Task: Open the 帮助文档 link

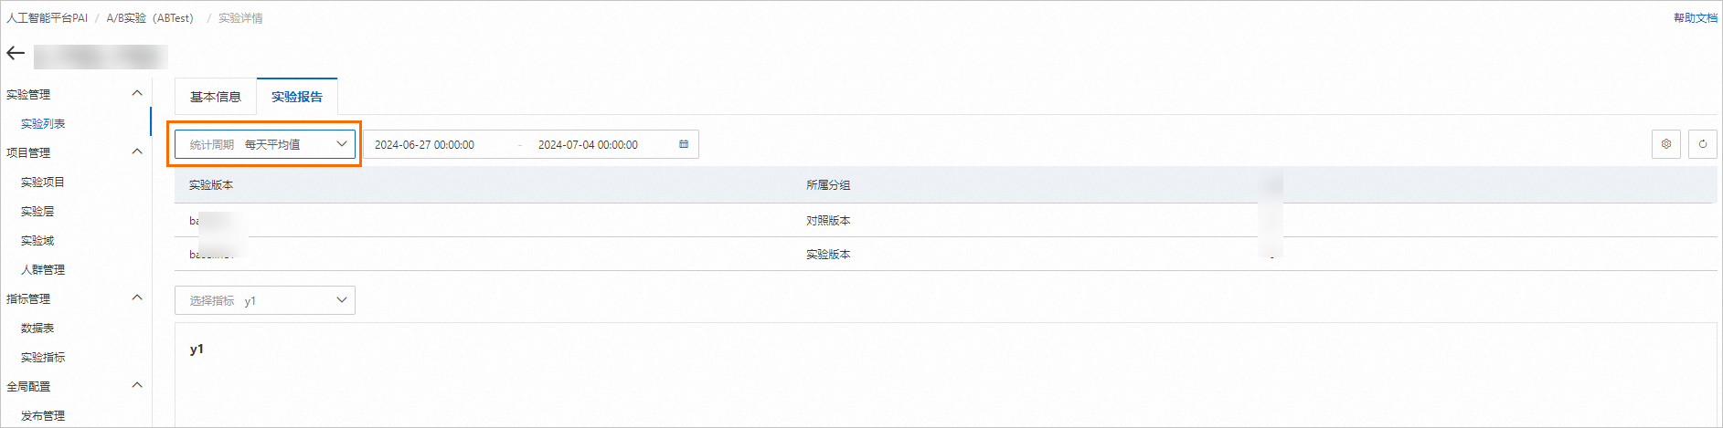Action: 1696,18
